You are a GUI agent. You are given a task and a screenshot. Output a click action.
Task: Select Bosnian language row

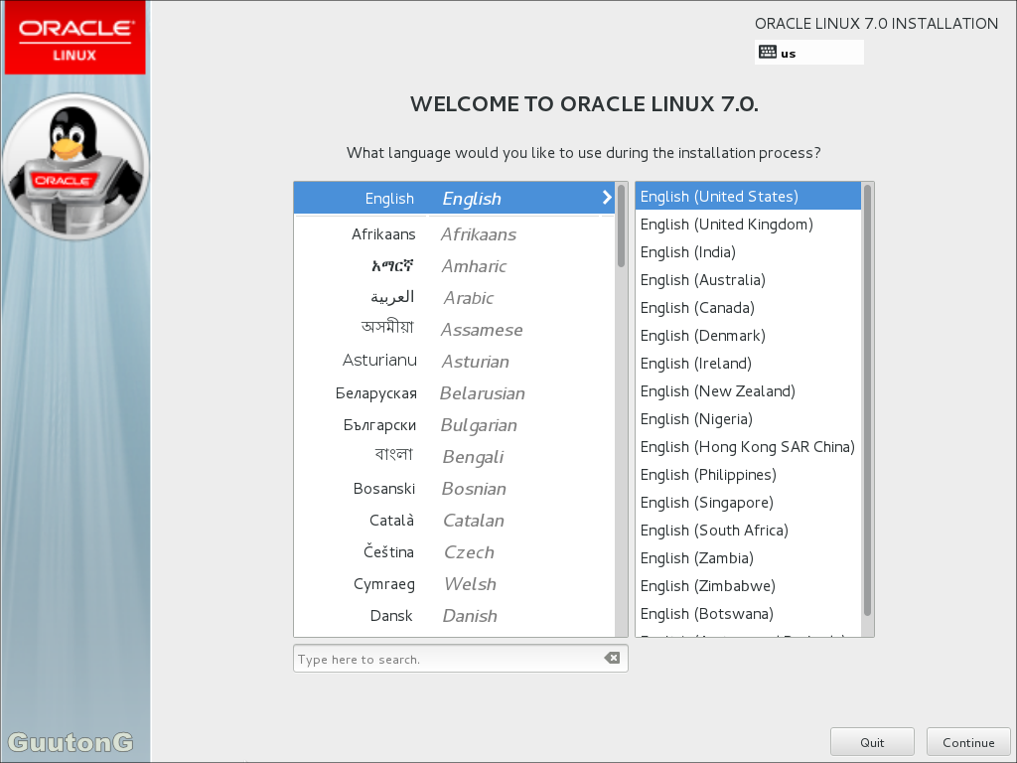(x=454, y=488)
